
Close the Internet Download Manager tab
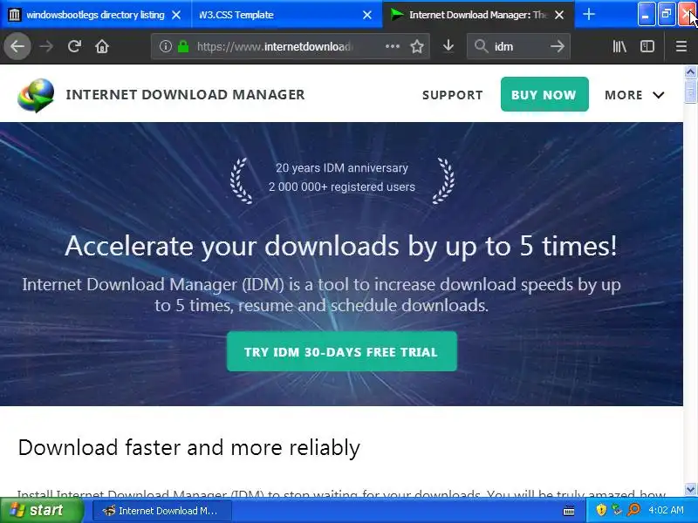tap(559, 15)
